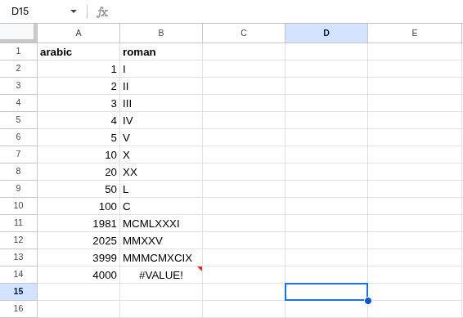The height and width of the screenshot is (318, 463).
Task: Select row 9 header
Action: pyautogui.click(x=18, y=189)
